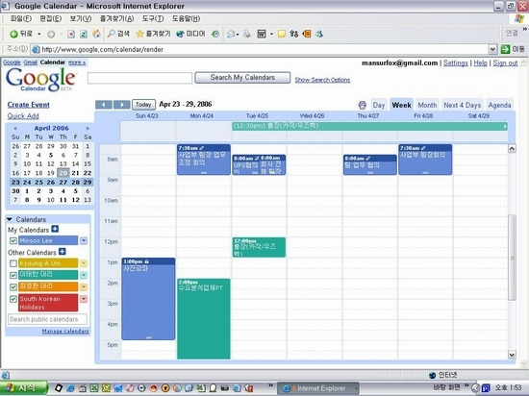
Task: Click the Sign out link
Action: (x=505, y=63)
